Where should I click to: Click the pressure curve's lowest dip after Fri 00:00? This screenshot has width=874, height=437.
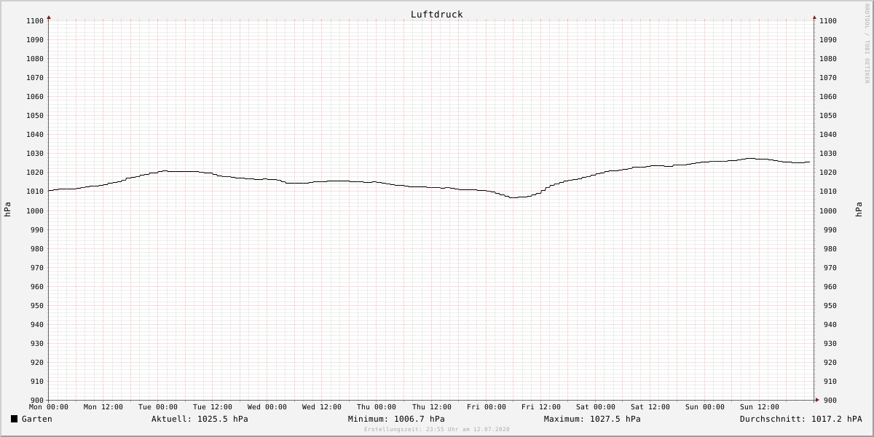tap(514, 197)
